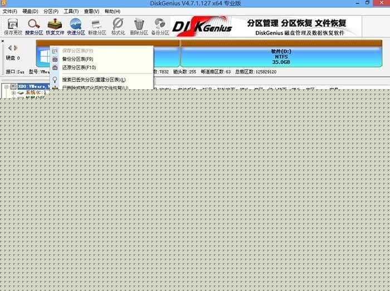Image resolution: width=390 pixels, height=291 pixels.
Task: Click the 接口:Sas text
Action: (x=15, y=72)
